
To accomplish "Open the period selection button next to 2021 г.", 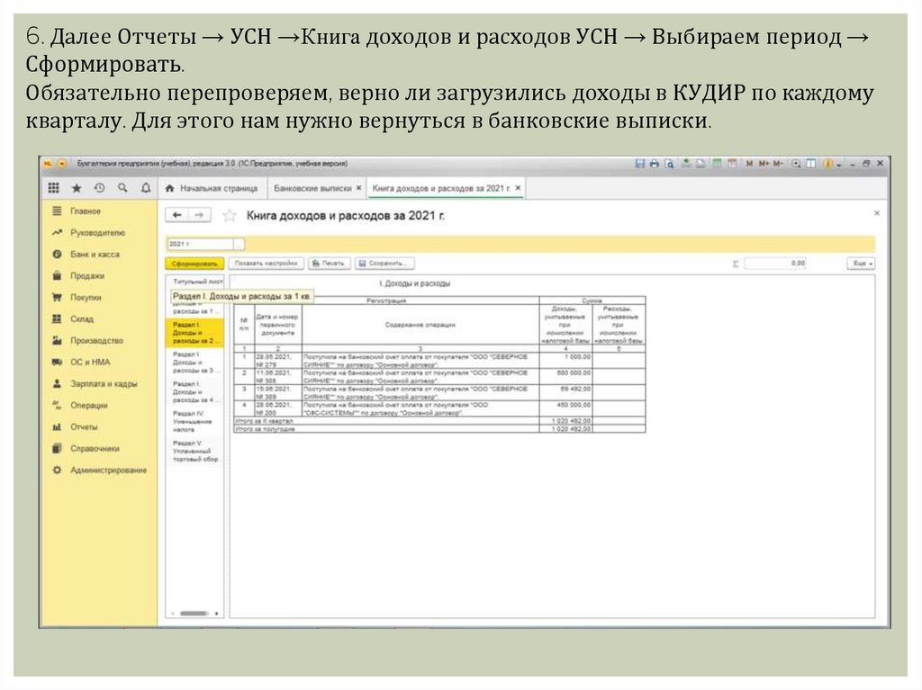I will [x=239, y=244].
